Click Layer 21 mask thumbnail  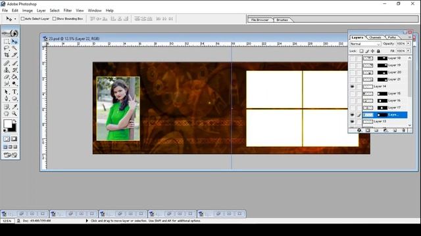pos(382,79)
